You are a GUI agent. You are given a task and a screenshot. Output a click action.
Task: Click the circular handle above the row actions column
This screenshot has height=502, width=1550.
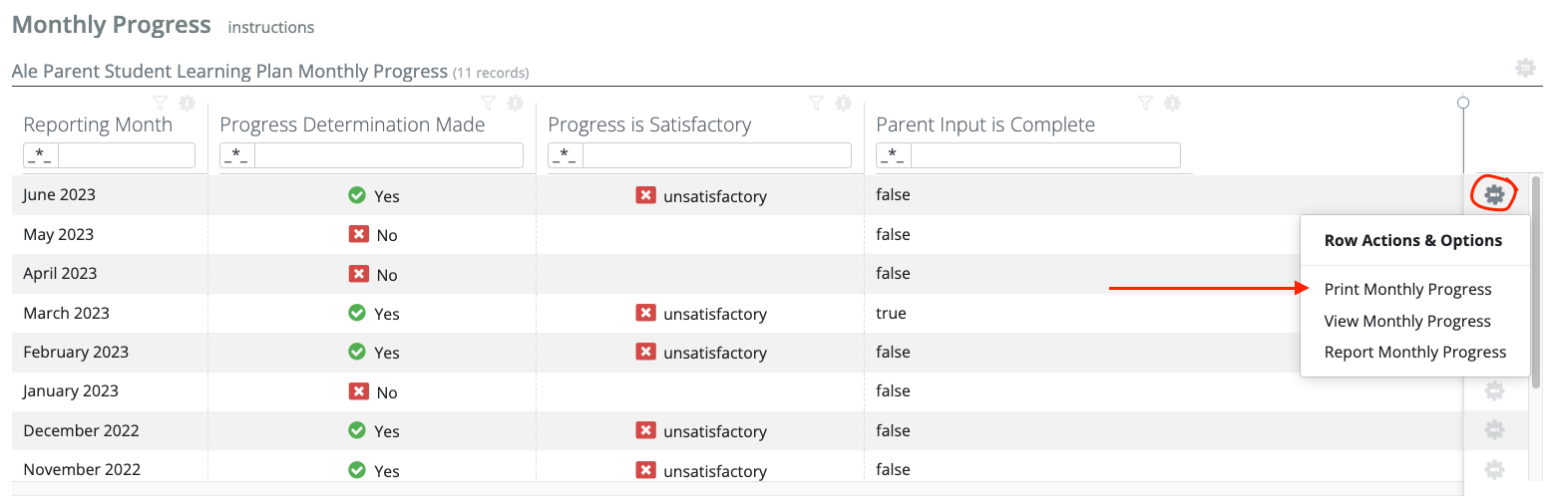pyautogui.click(x=1463, y=103)
